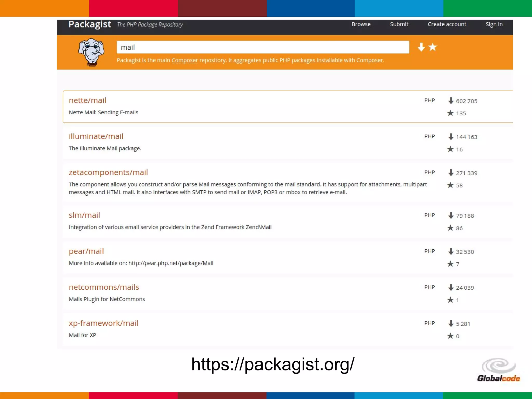Open the netcommons/mails package result

pos(104,287)
